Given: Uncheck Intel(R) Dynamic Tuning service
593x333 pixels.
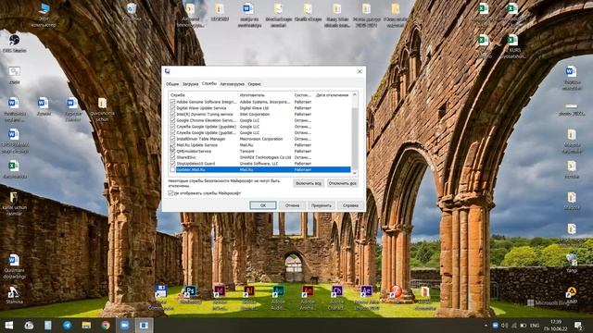Looking at the screenshot, I should (172, 114).
